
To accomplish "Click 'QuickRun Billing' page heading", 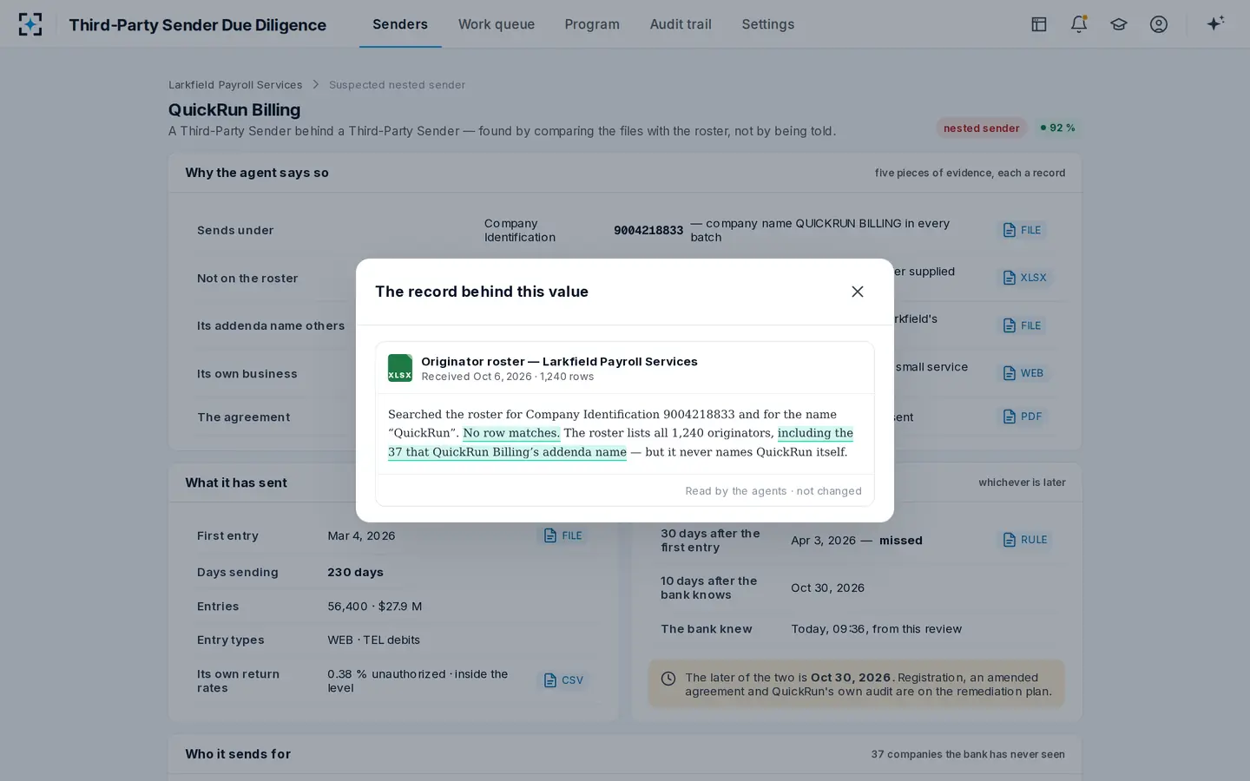I will [x=234, y=110].
